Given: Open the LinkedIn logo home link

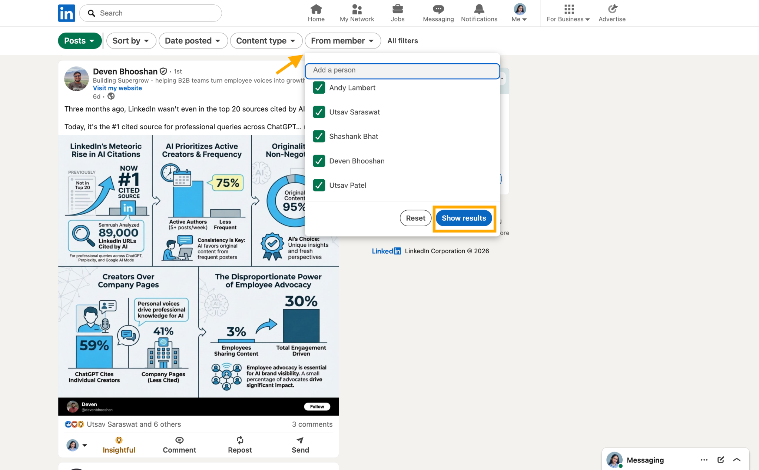Looking at the screenshot, I should pos(67,13).
